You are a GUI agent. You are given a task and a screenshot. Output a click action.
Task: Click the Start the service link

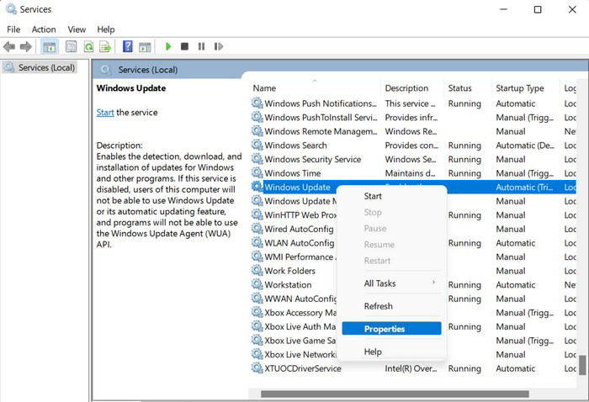point(105,112)
